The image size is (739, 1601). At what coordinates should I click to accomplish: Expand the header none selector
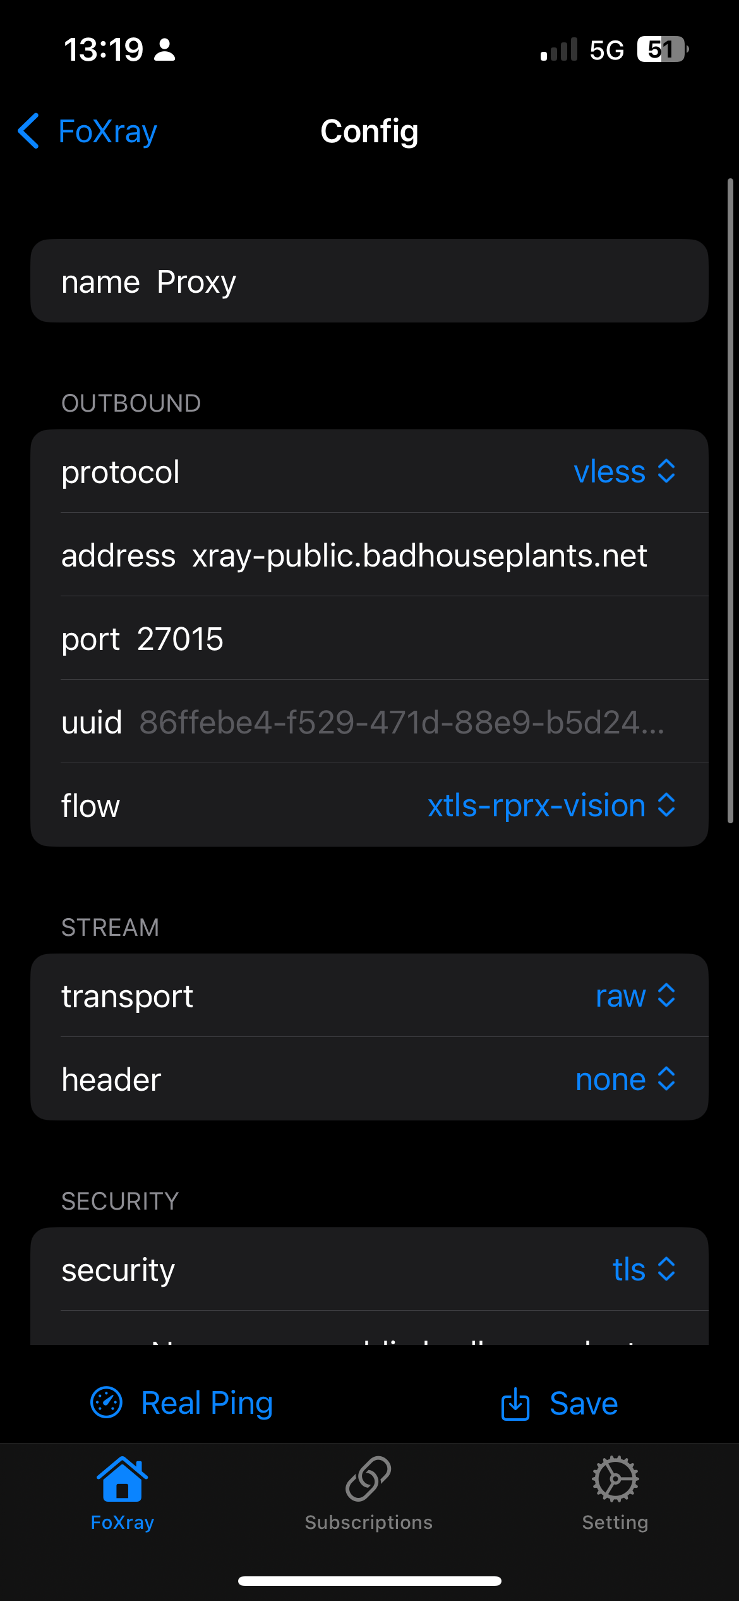625,1079
